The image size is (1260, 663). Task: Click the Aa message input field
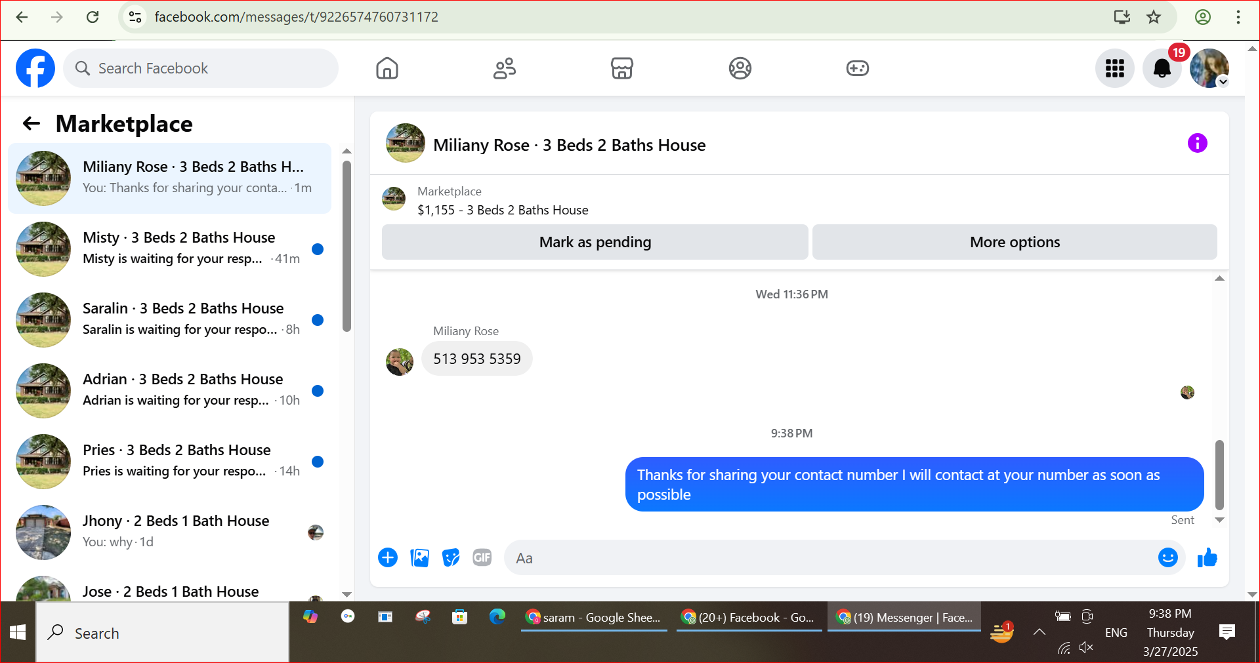pyautogui.click(x=830, y=558)
